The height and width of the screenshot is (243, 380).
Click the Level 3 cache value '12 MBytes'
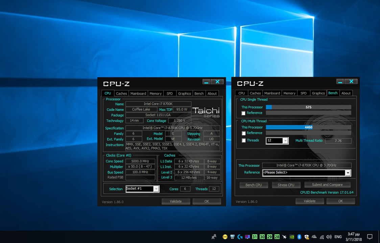[x=189, y=178]
